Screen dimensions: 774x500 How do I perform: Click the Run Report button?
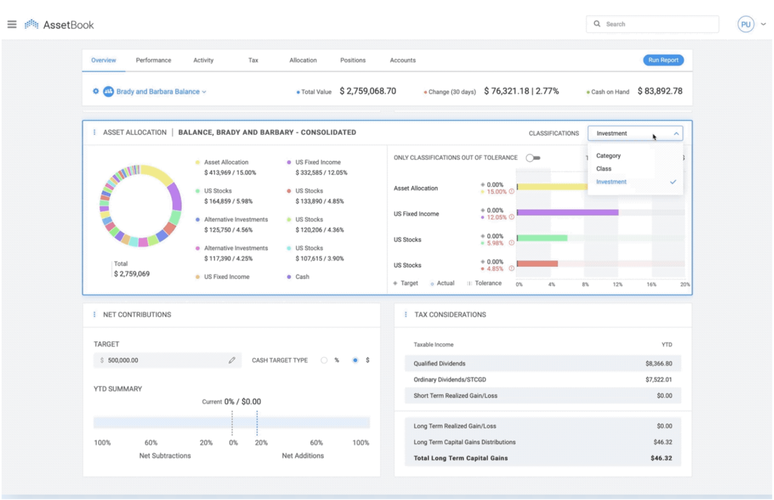663,60
